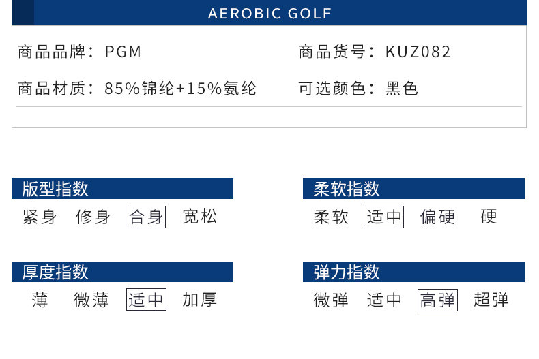539x359 pixels.
Task: Select the 加厚 thickness option
Action: coord(200,300)
